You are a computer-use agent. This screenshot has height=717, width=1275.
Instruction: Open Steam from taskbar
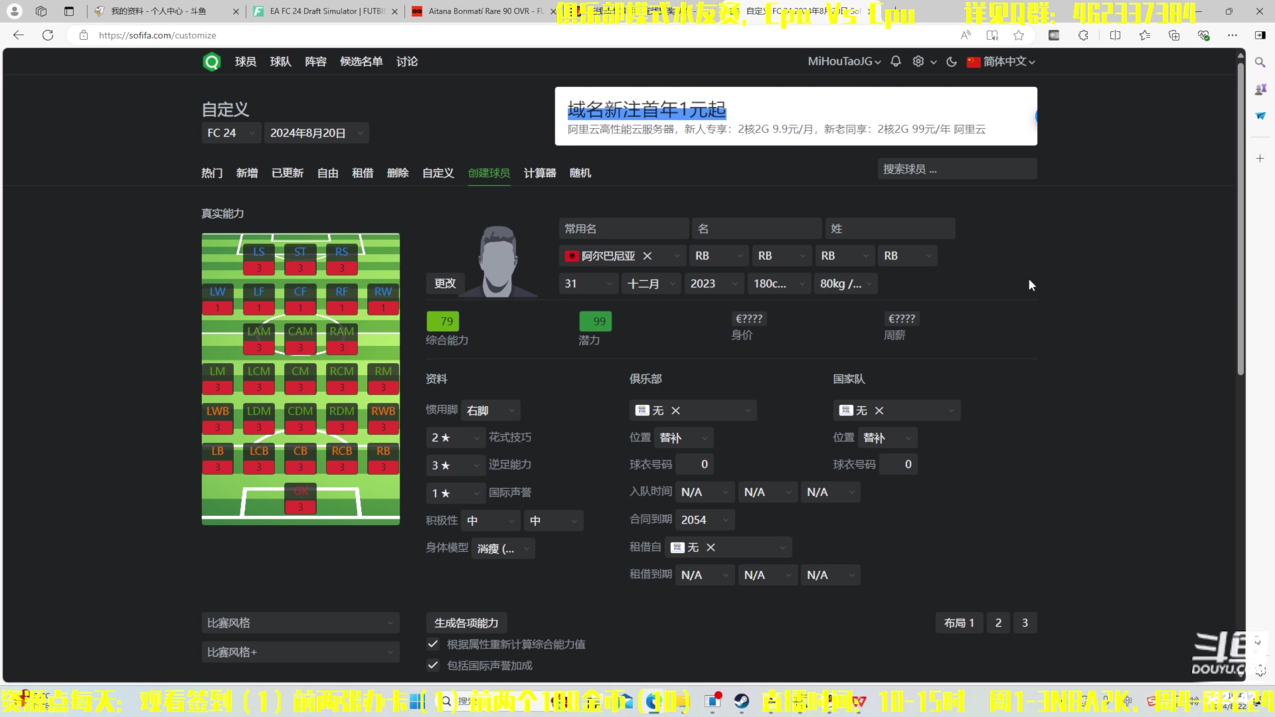[741, 701]
